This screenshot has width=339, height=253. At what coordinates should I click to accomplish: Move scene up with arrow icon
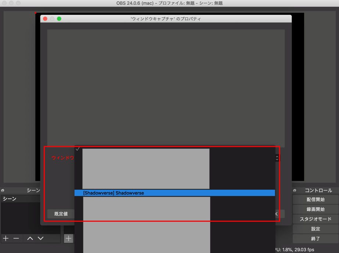(x=30, y=238)
